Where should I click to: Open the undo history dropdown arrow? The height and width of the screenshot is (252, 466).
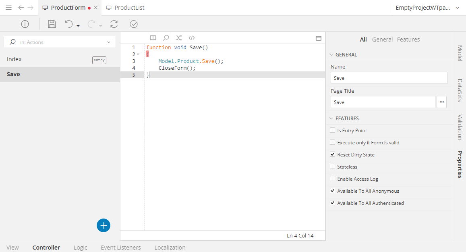pos(78,26)
